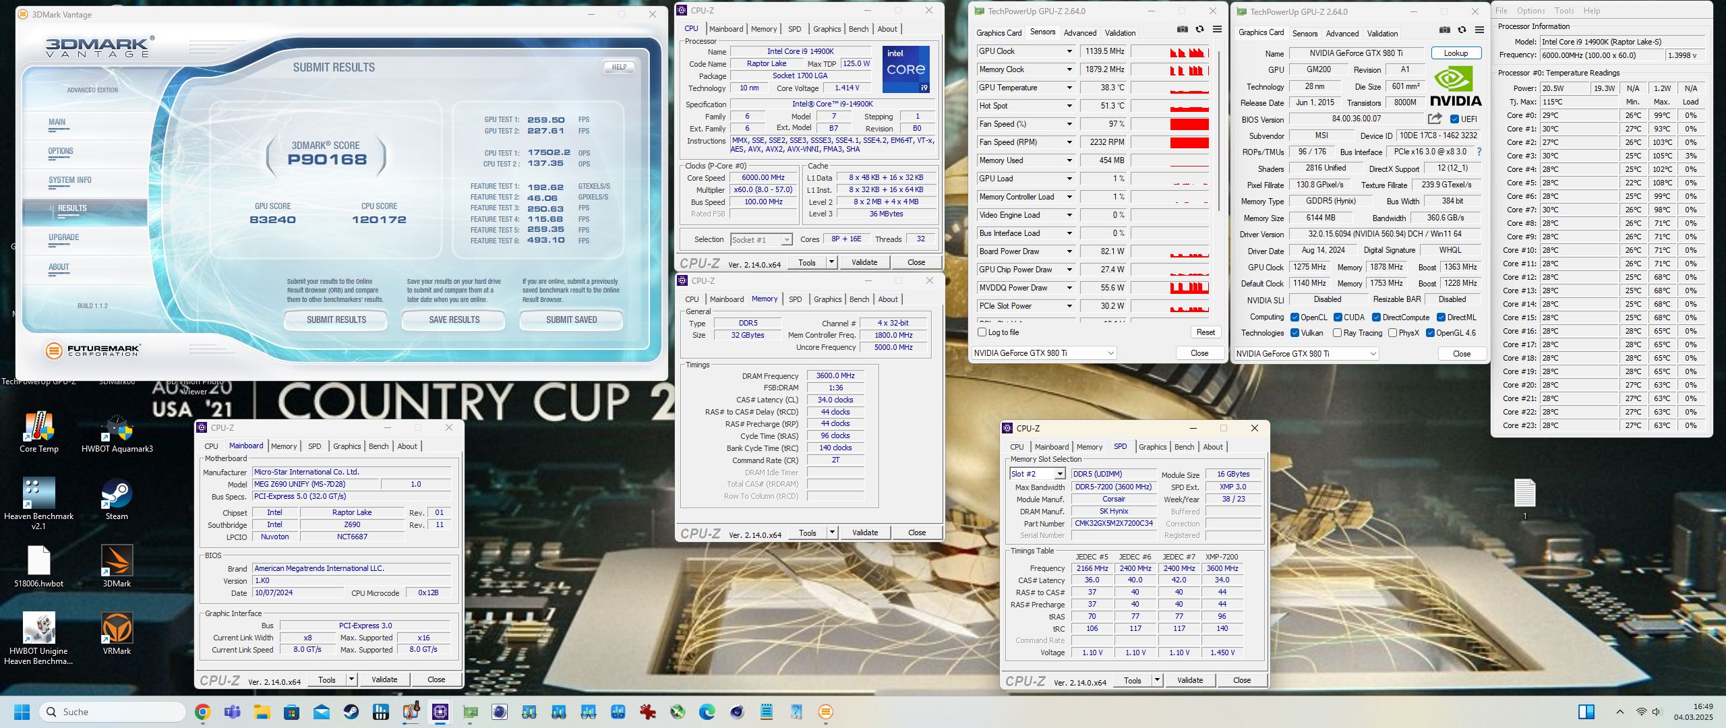Viewport: 1726px width, 728px height.
Task: Expand Board Power Draw sensor dropdown
Action: pyautogui.click(x=1069, y=251)
